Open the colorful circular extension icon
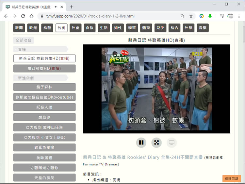Viewport: 245px width, 184px height. 202,16
